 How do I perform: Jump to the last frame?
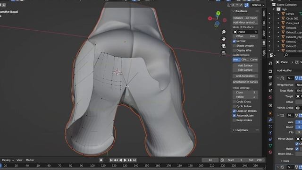134,160
